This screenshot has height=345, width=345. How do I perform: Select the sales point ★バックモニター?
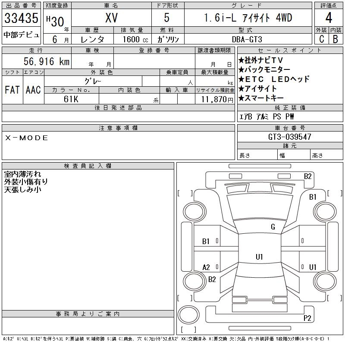(264, 69)
